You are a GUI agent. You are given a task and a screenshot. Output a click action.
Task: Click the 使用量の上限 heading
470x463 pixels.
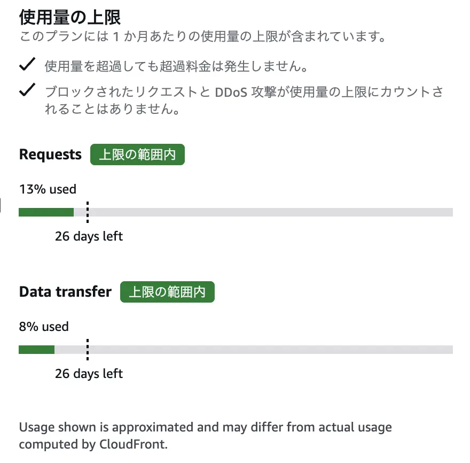tap(69, 17)
